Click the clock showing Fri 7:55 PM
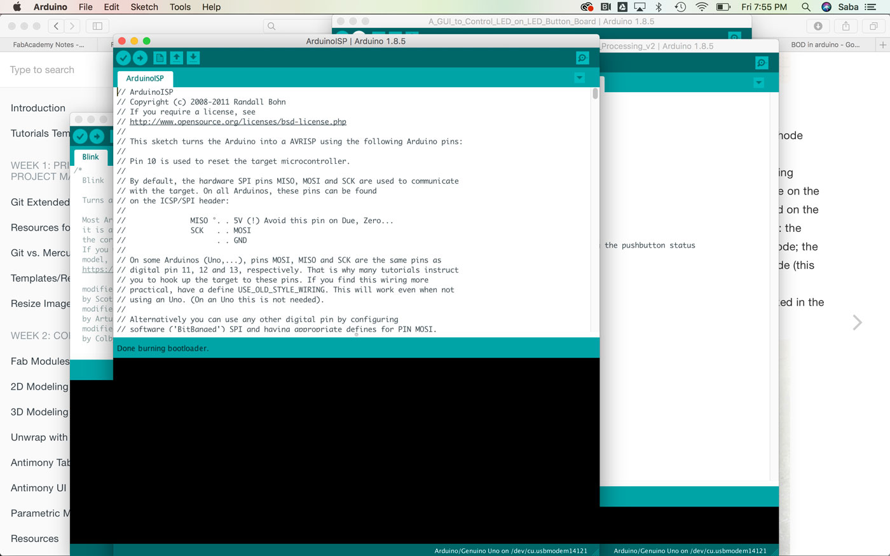 [764, 7]
